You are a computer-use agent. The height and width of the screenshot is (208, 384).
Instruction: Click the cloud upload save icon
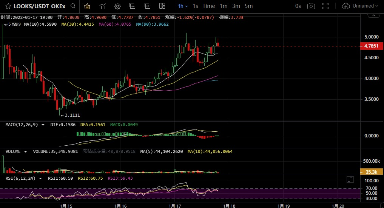[x=345, y=6]
